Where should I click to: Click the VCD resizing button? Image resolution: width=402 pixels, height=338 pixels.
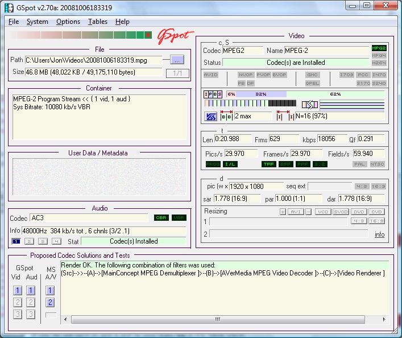point(323,212)
